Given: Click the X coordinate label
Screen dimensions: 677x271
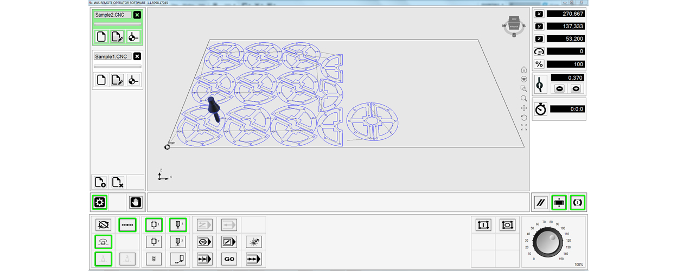Looking at the screenshot, I should [539, 14].
